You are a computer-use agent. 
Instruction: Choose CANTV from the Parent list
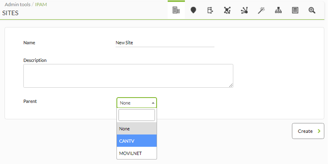pos(137,141)
